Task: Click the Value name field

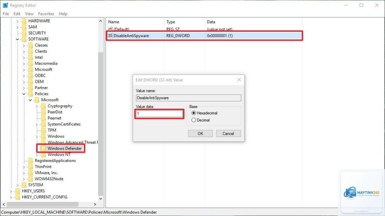Action: pos(189,98)
